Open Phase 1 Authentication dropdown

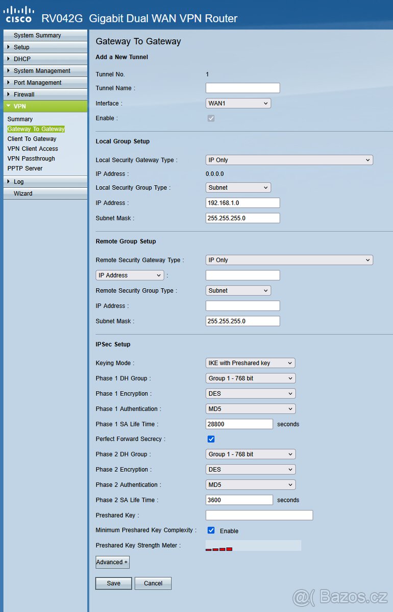point(251,409)
